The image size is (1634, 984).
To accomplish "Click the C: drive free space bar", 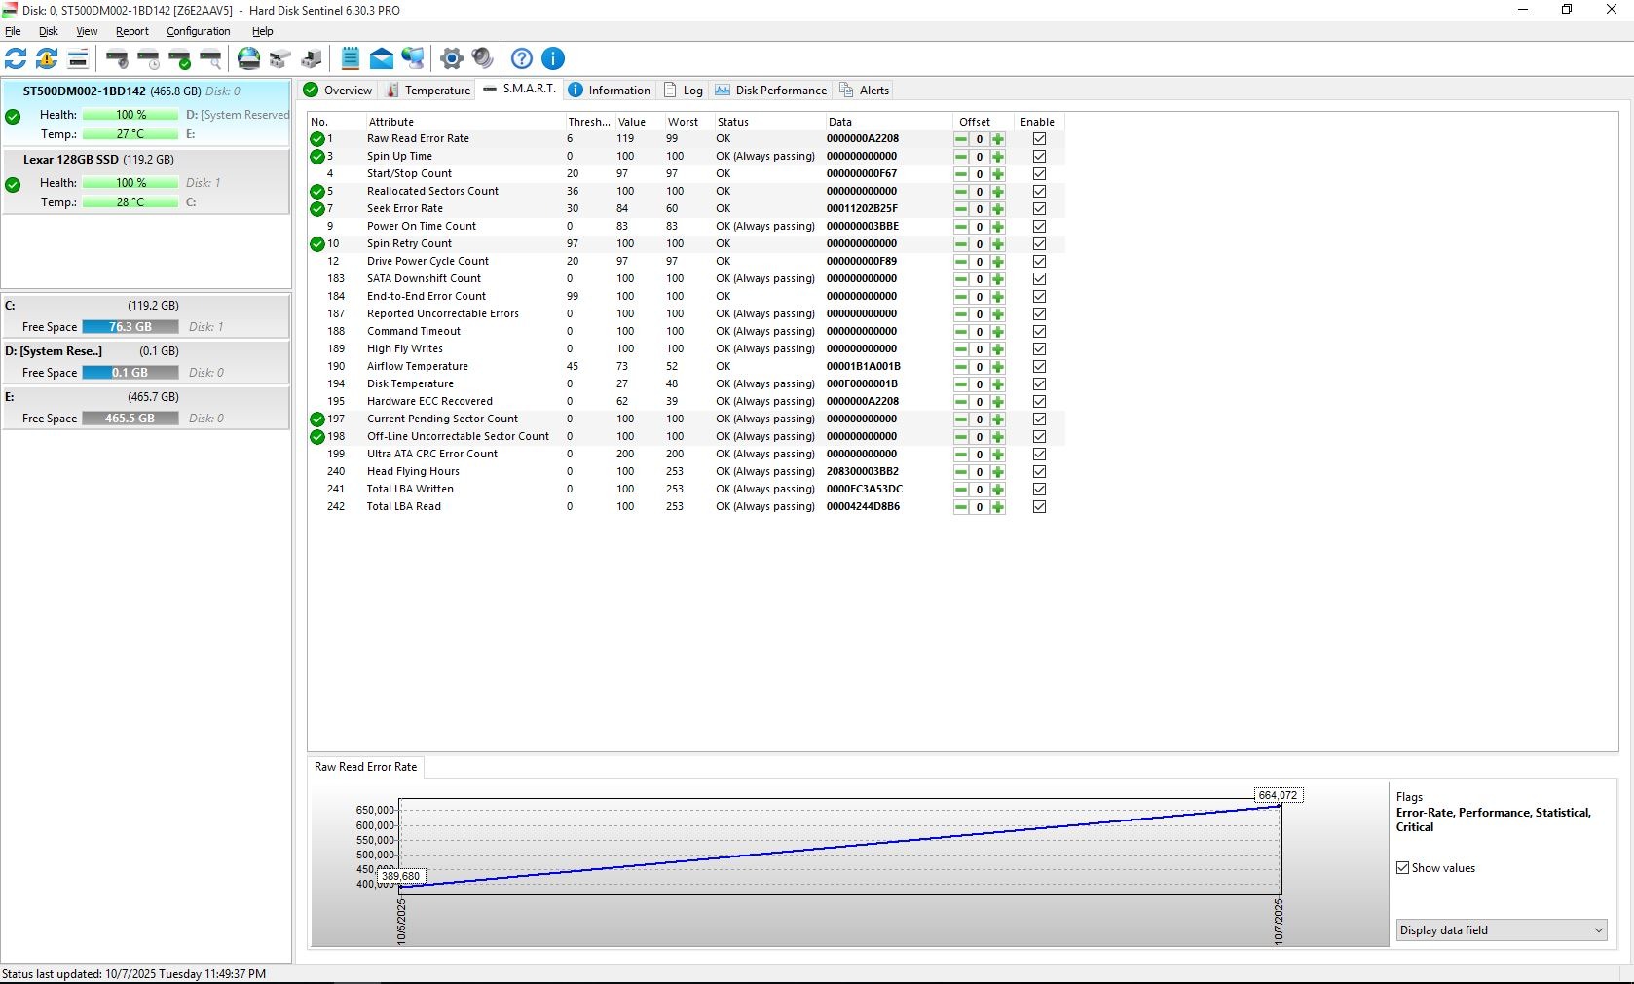I will (130, 327).
